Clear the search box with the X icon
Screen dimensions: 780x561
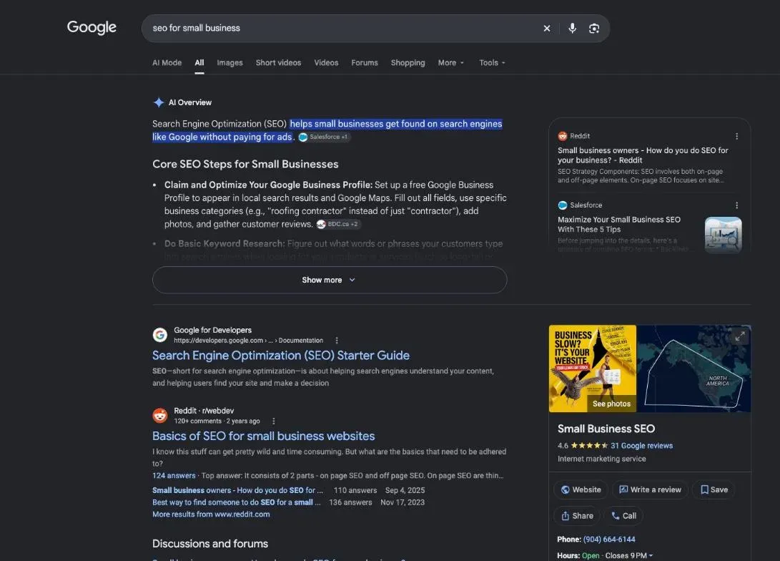[x=547, y=29]
